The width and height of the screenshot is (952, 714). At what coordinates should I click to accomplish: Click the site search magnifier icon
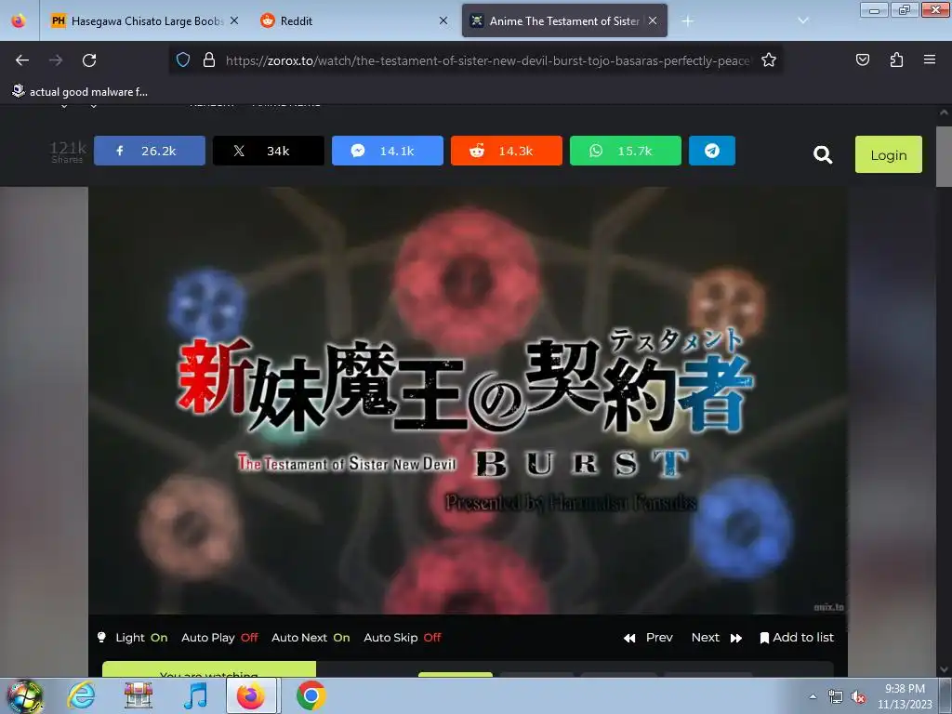[823, 155]
